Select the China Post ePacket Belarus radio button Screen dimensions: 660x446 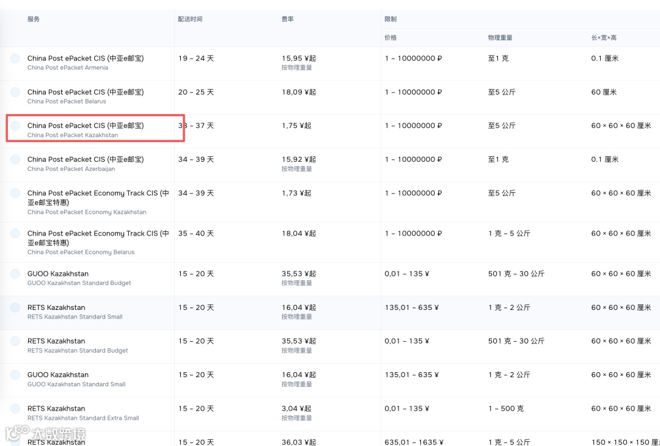[x=15, y=92]
